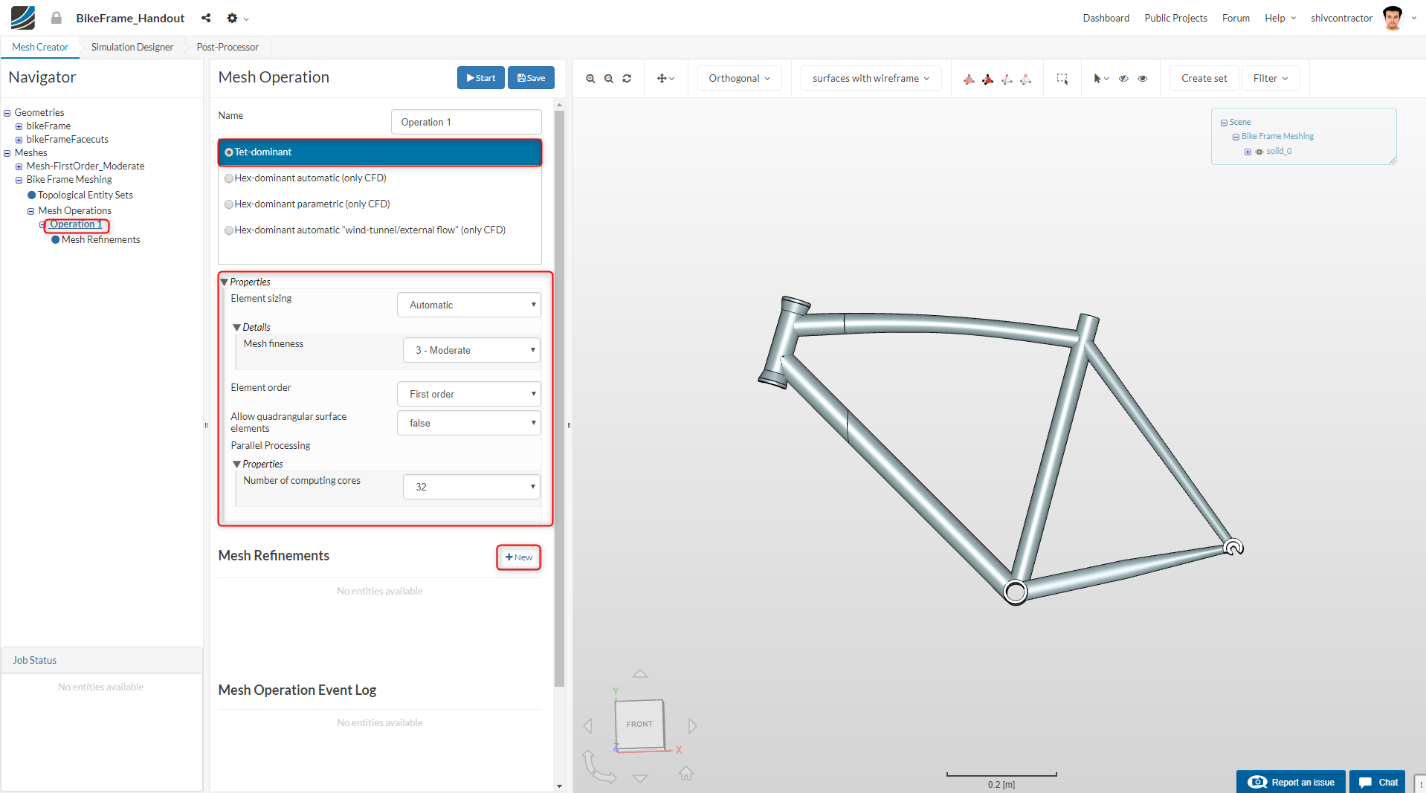
Task: Click the FRONT face of the view cube
Action: click(x=639, y=723)
